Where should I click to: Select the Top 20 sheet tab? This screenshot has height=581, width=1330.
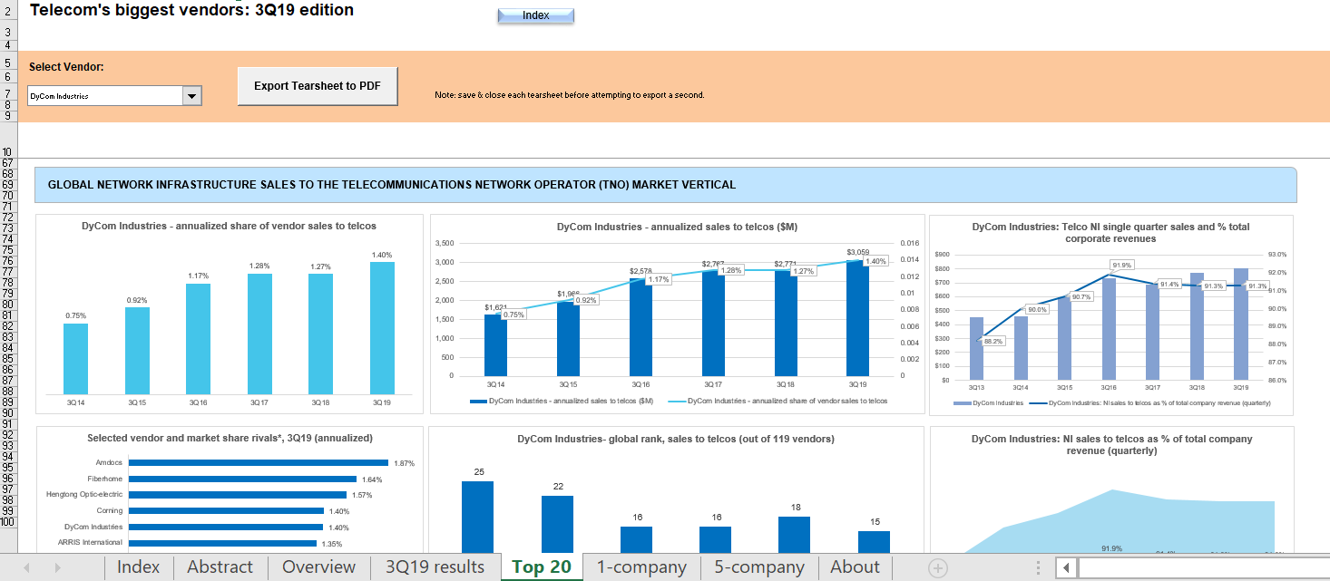[541, 567]
